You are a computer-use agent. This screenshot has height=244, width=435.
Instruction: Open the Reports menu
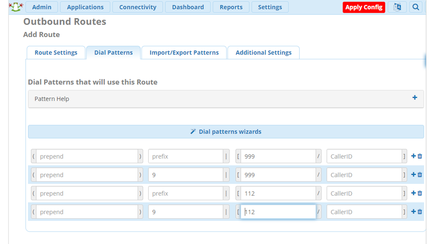[231, 7]
